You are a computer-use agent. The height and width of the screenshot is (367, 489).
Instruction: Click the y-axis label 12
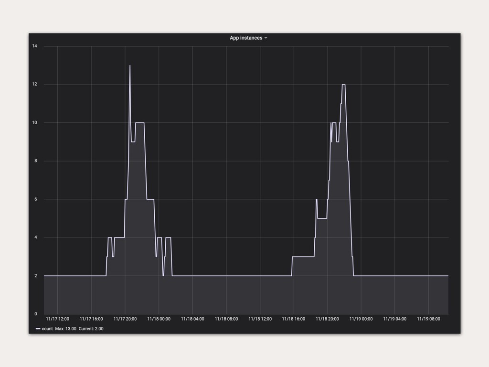[x=34, y=84]
